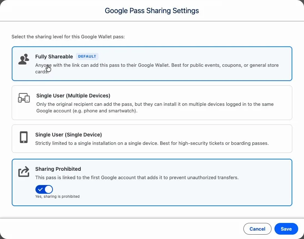Screen dimensions: 304x239
Task: Click the DEFAULT badge next to Fully Shareable
Action: pyautogui.click(x=87, y=57)
